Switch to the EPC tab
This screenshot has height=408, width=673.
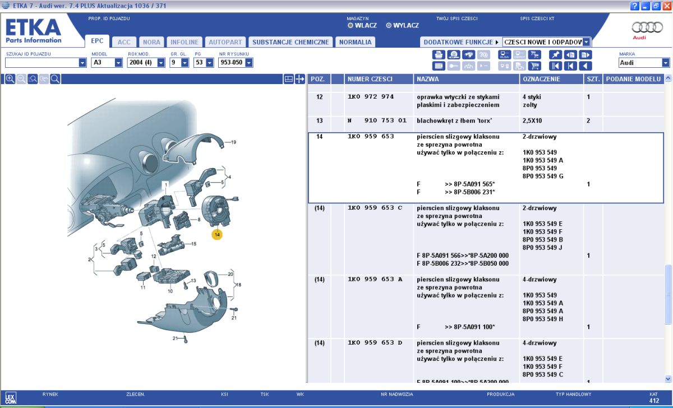[x=97, y=41]
